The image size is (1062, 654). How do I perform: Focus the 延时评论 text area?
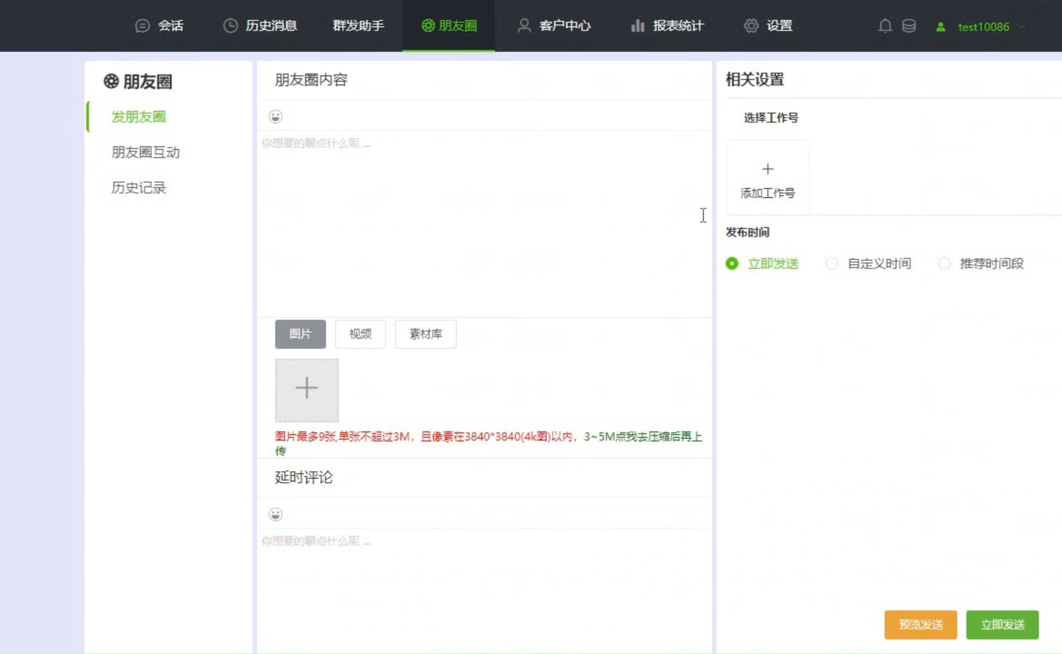(484, 590)
